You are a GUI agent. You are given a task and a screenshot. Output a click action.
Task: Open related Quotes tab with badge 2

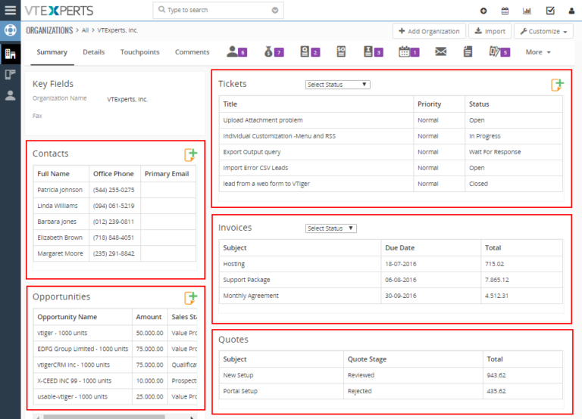[310, 51]
